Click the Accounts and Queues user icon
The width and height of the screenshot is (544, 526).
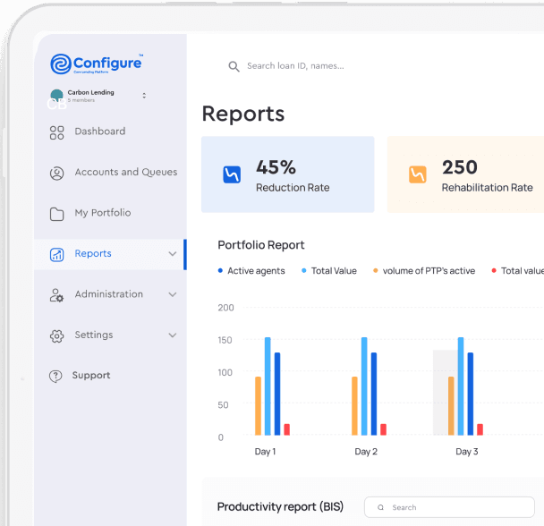click(56, 174)
